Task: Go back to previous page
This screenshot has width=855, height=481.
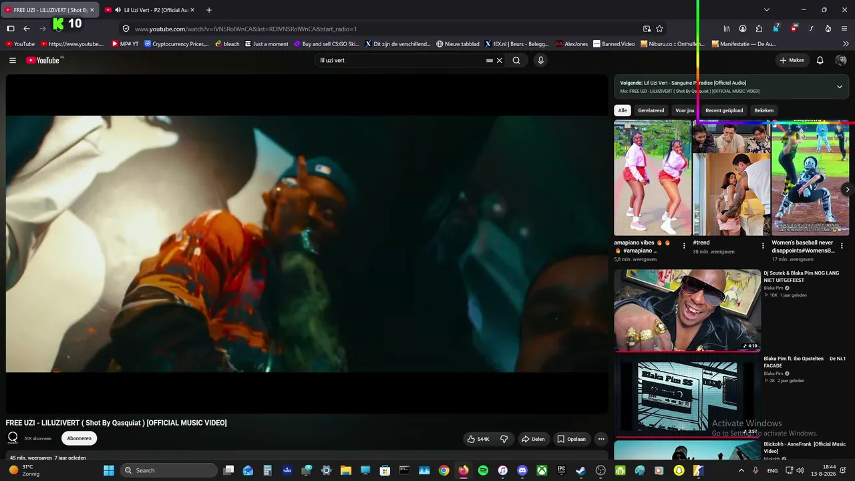Action: tap(27, 29)
